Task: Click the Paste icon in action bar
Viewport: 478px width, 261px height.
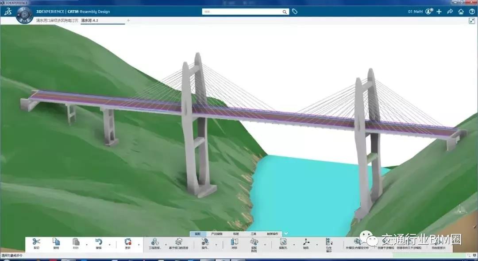Action: click(76, 242)
